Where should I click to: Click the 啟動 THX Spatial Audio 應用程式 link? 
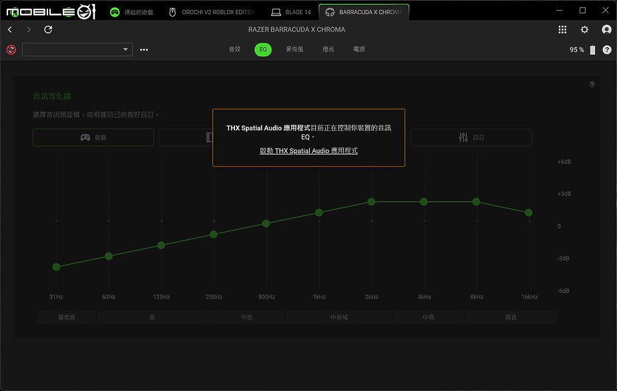point(309,151)
